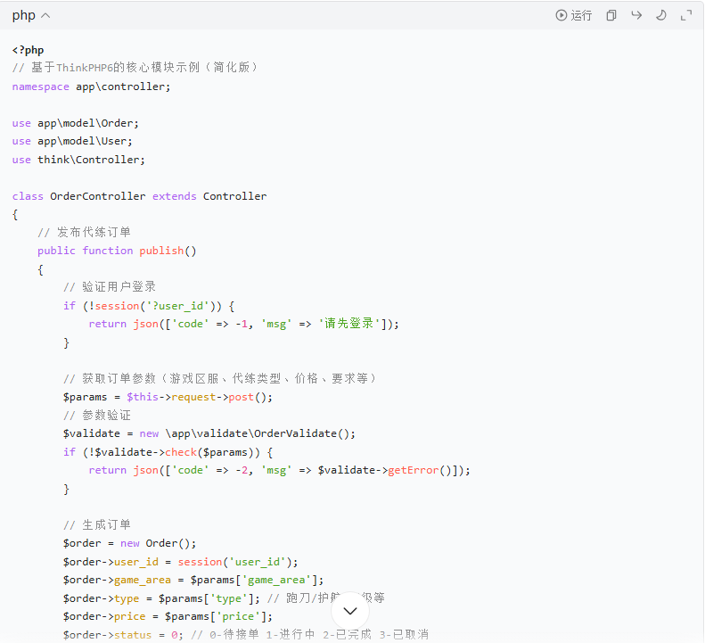705x643 pixels.
Task: Click the 运行 run button
Action: [573, 15]
